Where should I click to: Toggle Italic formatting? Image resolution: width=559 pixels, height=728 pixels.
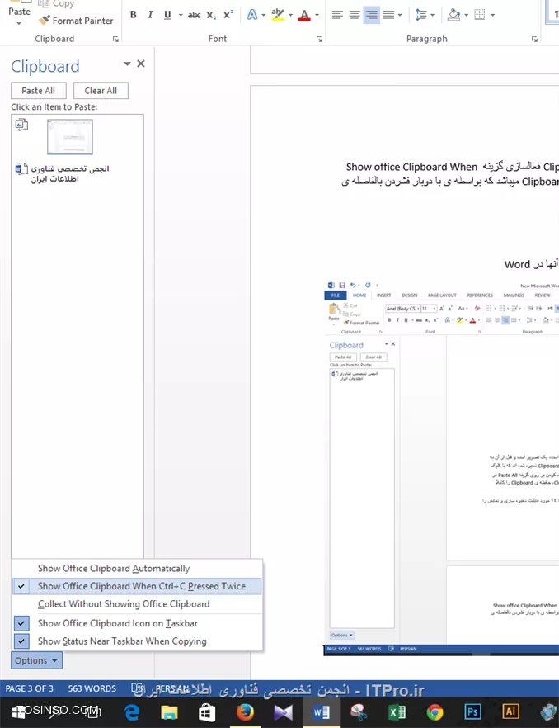pos(150,15)
